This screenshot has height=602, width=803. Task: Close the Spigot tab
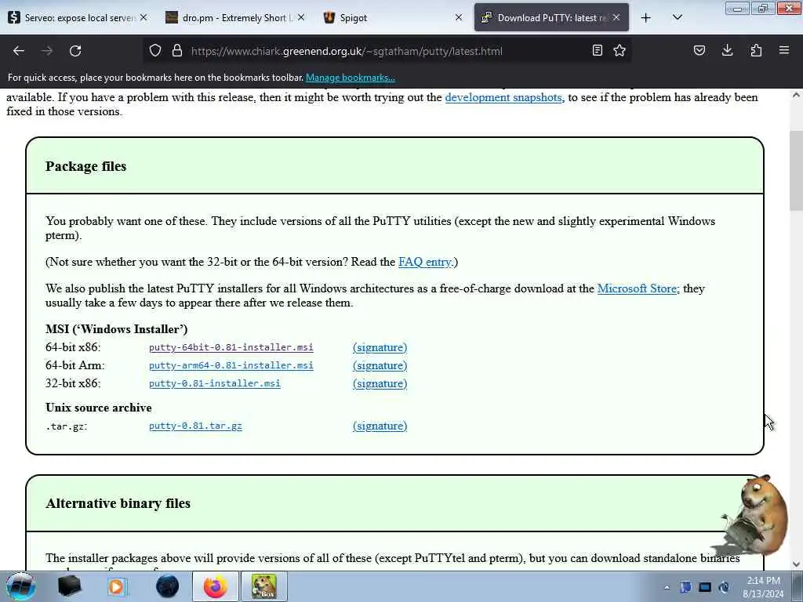coord(458,18)
